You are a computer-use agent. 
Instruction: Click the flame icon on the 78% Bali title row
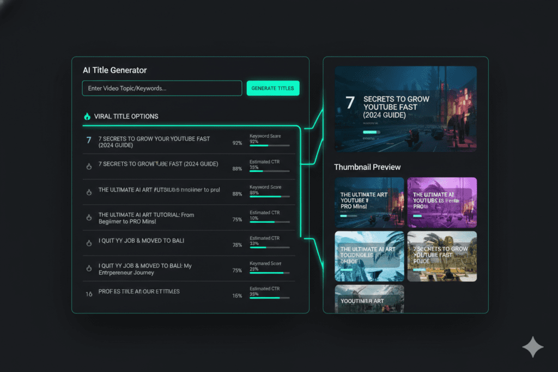click(x=89, y=243)
